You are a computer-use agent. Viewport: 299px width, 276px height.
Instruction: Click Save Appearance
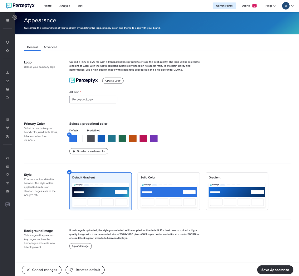point(275,270)
